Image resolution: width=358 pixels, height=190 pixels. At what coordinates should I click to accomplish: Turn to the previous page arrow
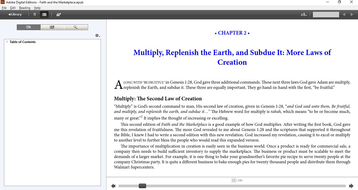coord(113,186)
